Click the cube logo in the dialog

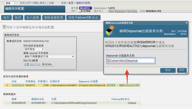110,31
